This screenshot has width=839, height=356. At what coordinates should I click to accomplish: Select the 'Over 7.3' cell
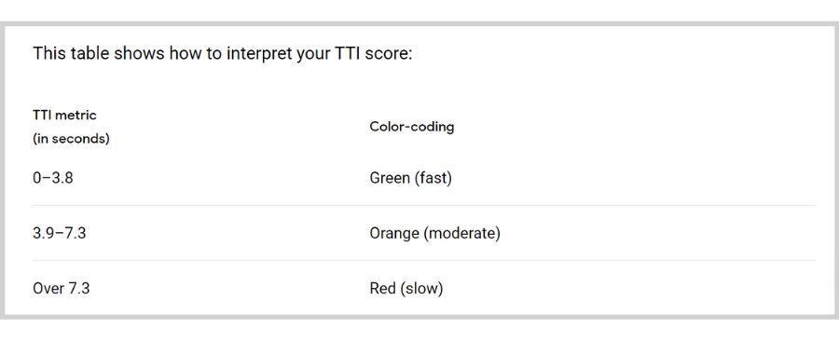click(61, 289)
